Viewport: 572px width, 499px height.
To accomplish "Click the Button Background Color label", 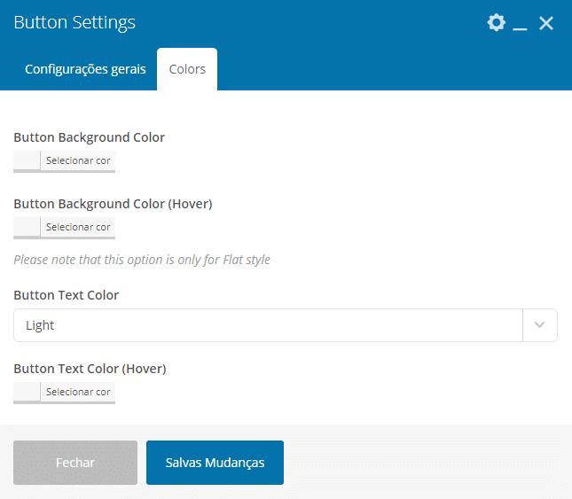I will (89, 137).
